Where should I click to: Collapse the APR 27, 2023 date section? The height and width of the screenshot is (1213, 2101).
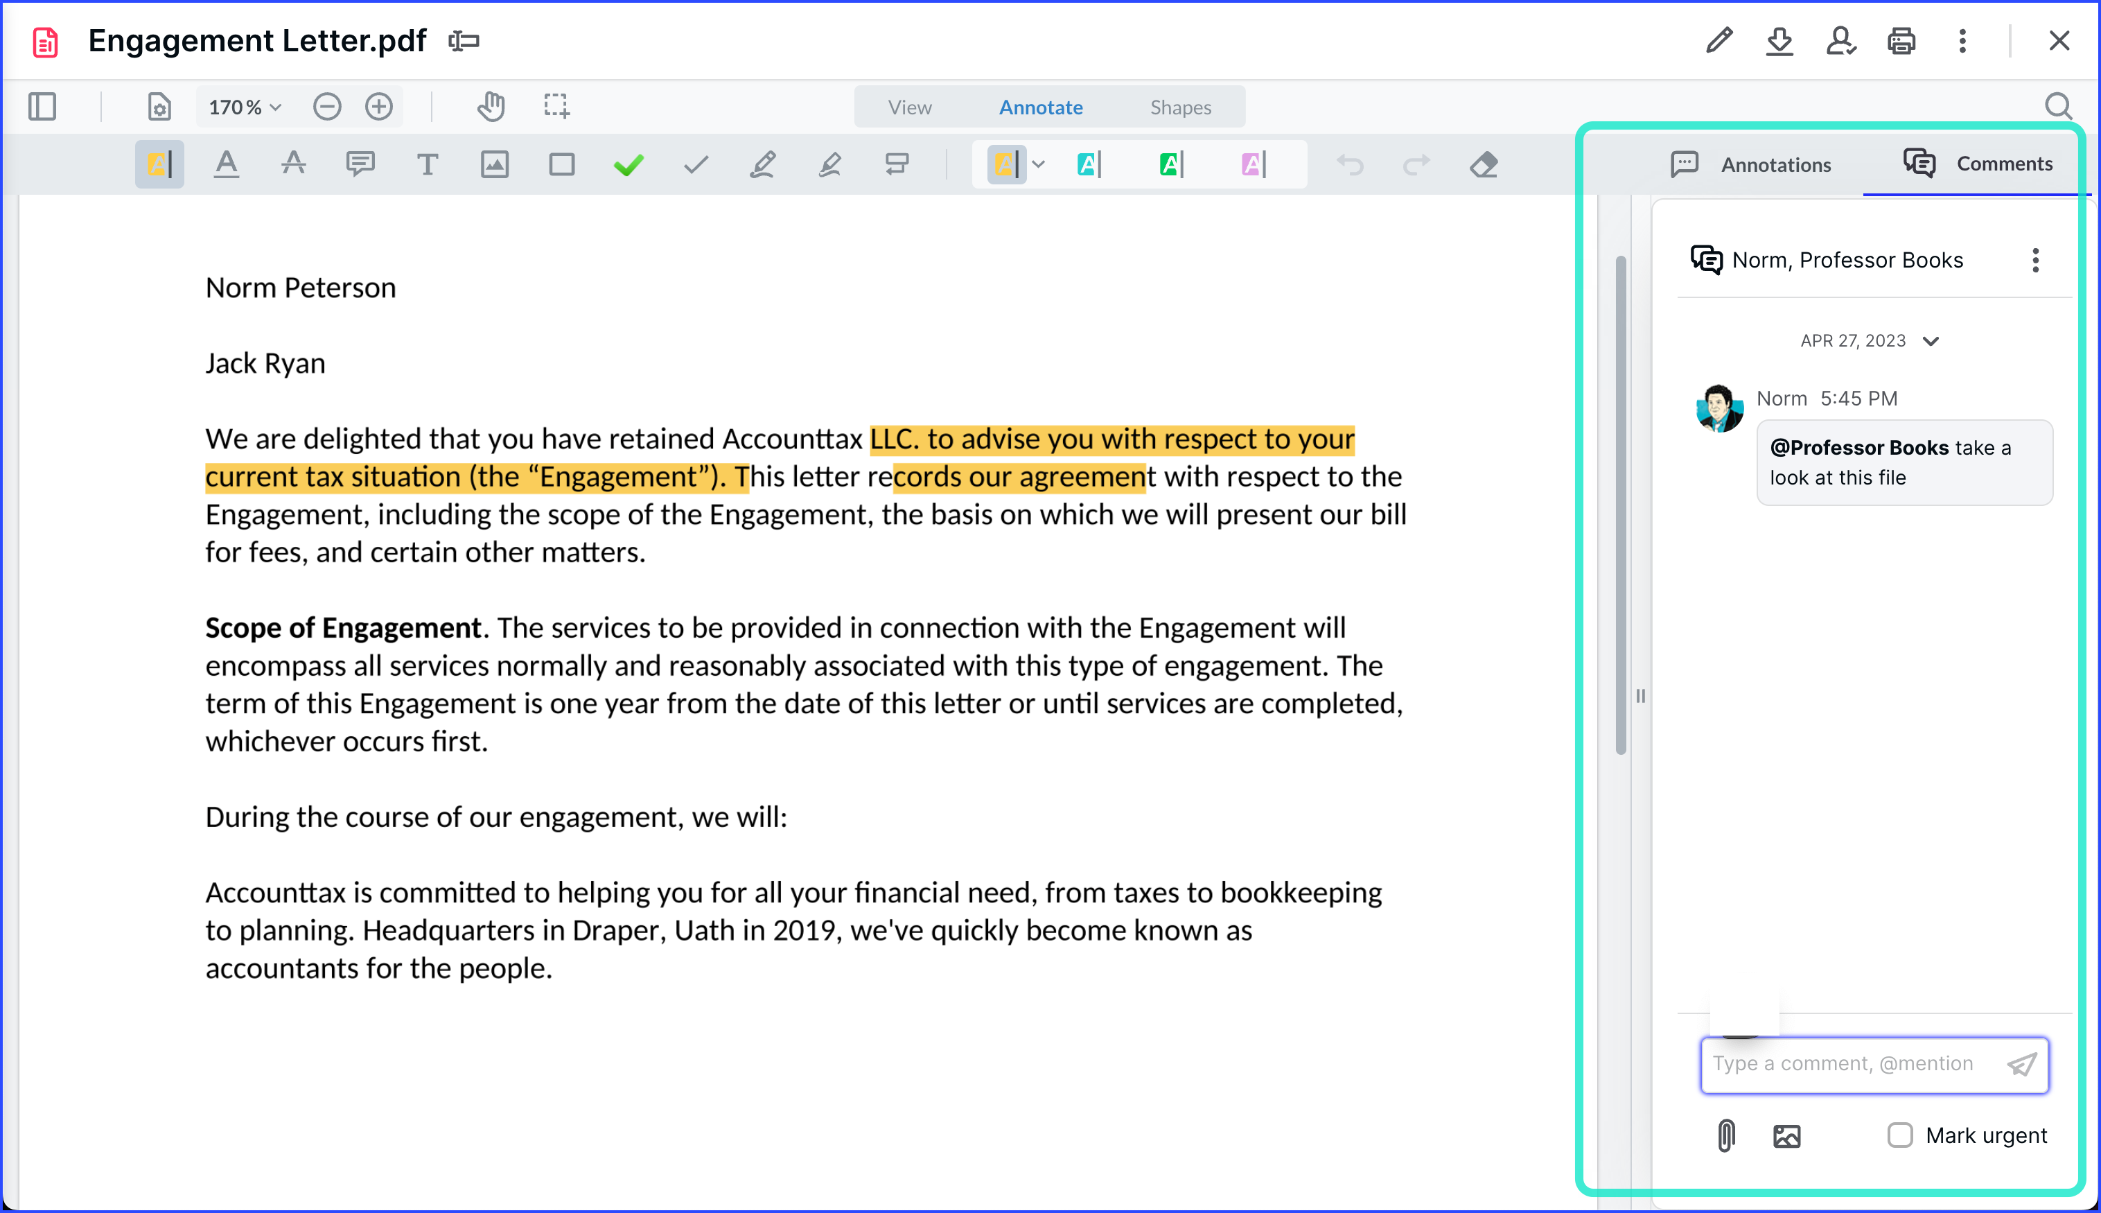(1931, 341)
